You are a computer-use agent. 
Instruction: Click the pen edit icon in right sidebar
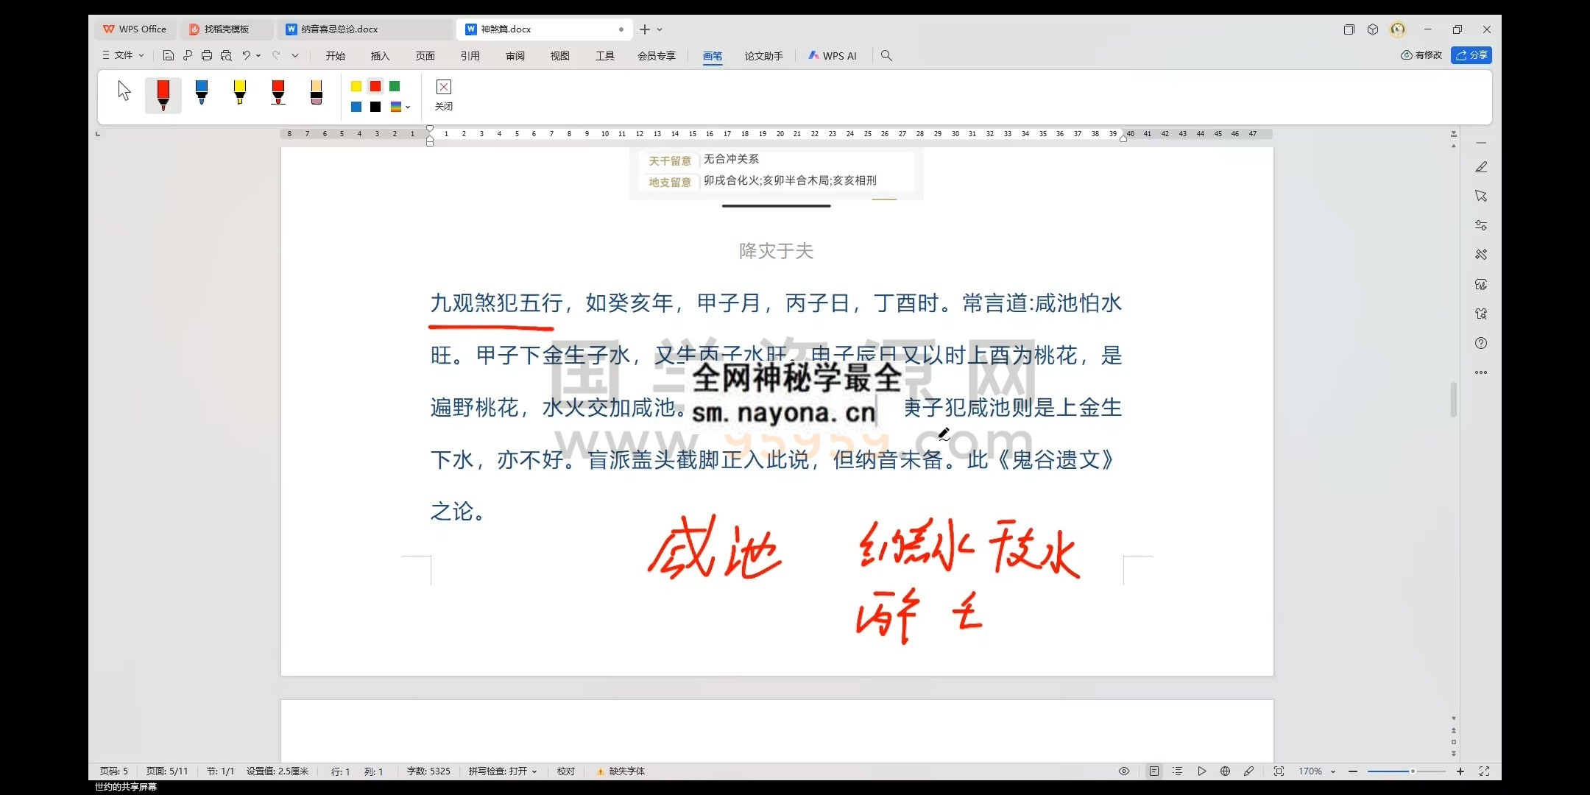[1481, 167]
